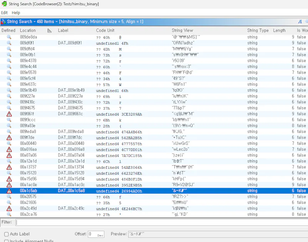Click the magnifier icon for row 009e9b49
This screenshot has height=242, width=308.
pos(9,90)
